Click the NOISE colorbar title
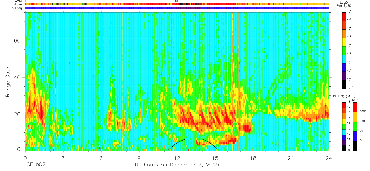Image resolution: width=370 pixels, height=171 pixels. click(x=357, y=100)
